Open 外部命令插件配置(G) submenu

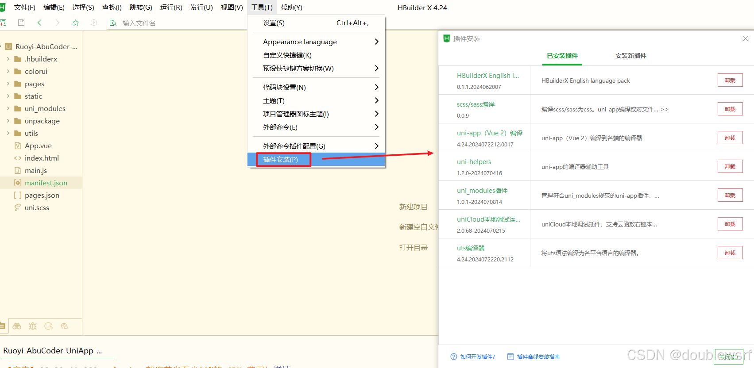316,146
